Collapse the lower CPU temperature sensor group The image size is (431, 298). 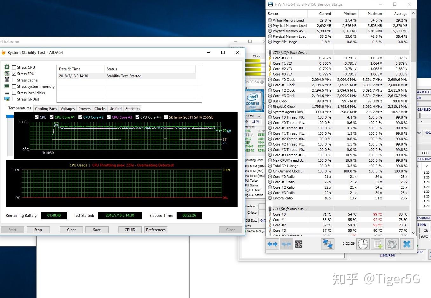click(269, 209)
